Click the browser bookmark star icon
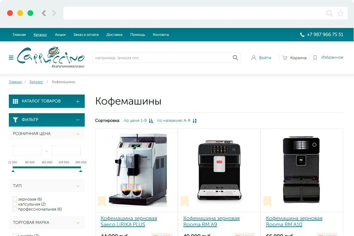This screenshot has height=236, width=354. (x=341, y=13)
